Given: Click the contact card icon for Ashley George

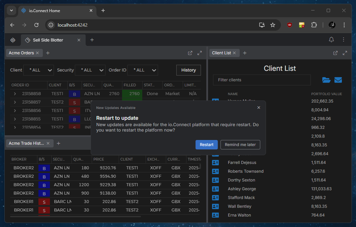Looking at the screenshot, I should (215, 189).
